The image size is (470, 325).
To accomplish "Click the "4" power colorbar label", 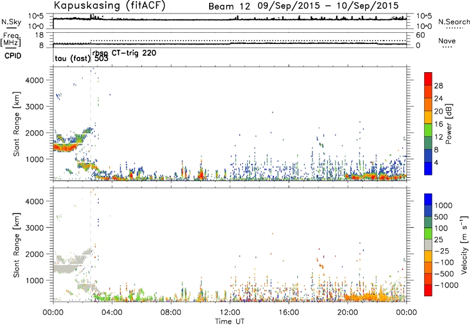I will pyautogui.click(x=437, y=162).
